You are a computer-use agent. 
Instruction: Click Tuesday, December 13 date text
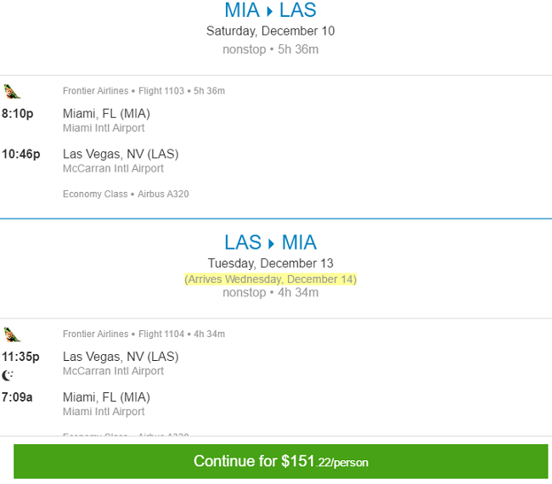pyautogui.click(x=270, y=263)
